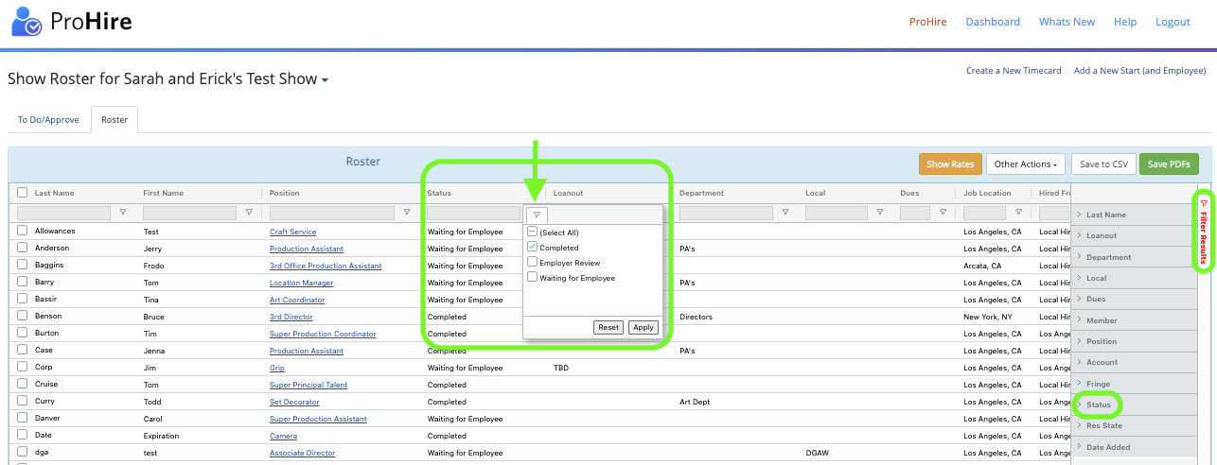Click Logout in top navigation
The image size is (1217, 465).
coord(1173,22)
